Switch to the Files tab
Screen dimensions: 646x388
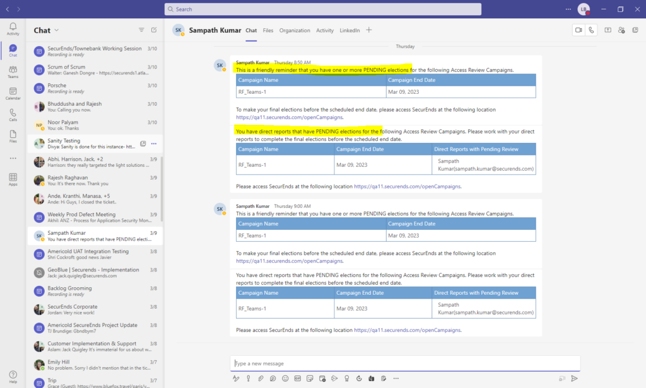coord(267,30)
